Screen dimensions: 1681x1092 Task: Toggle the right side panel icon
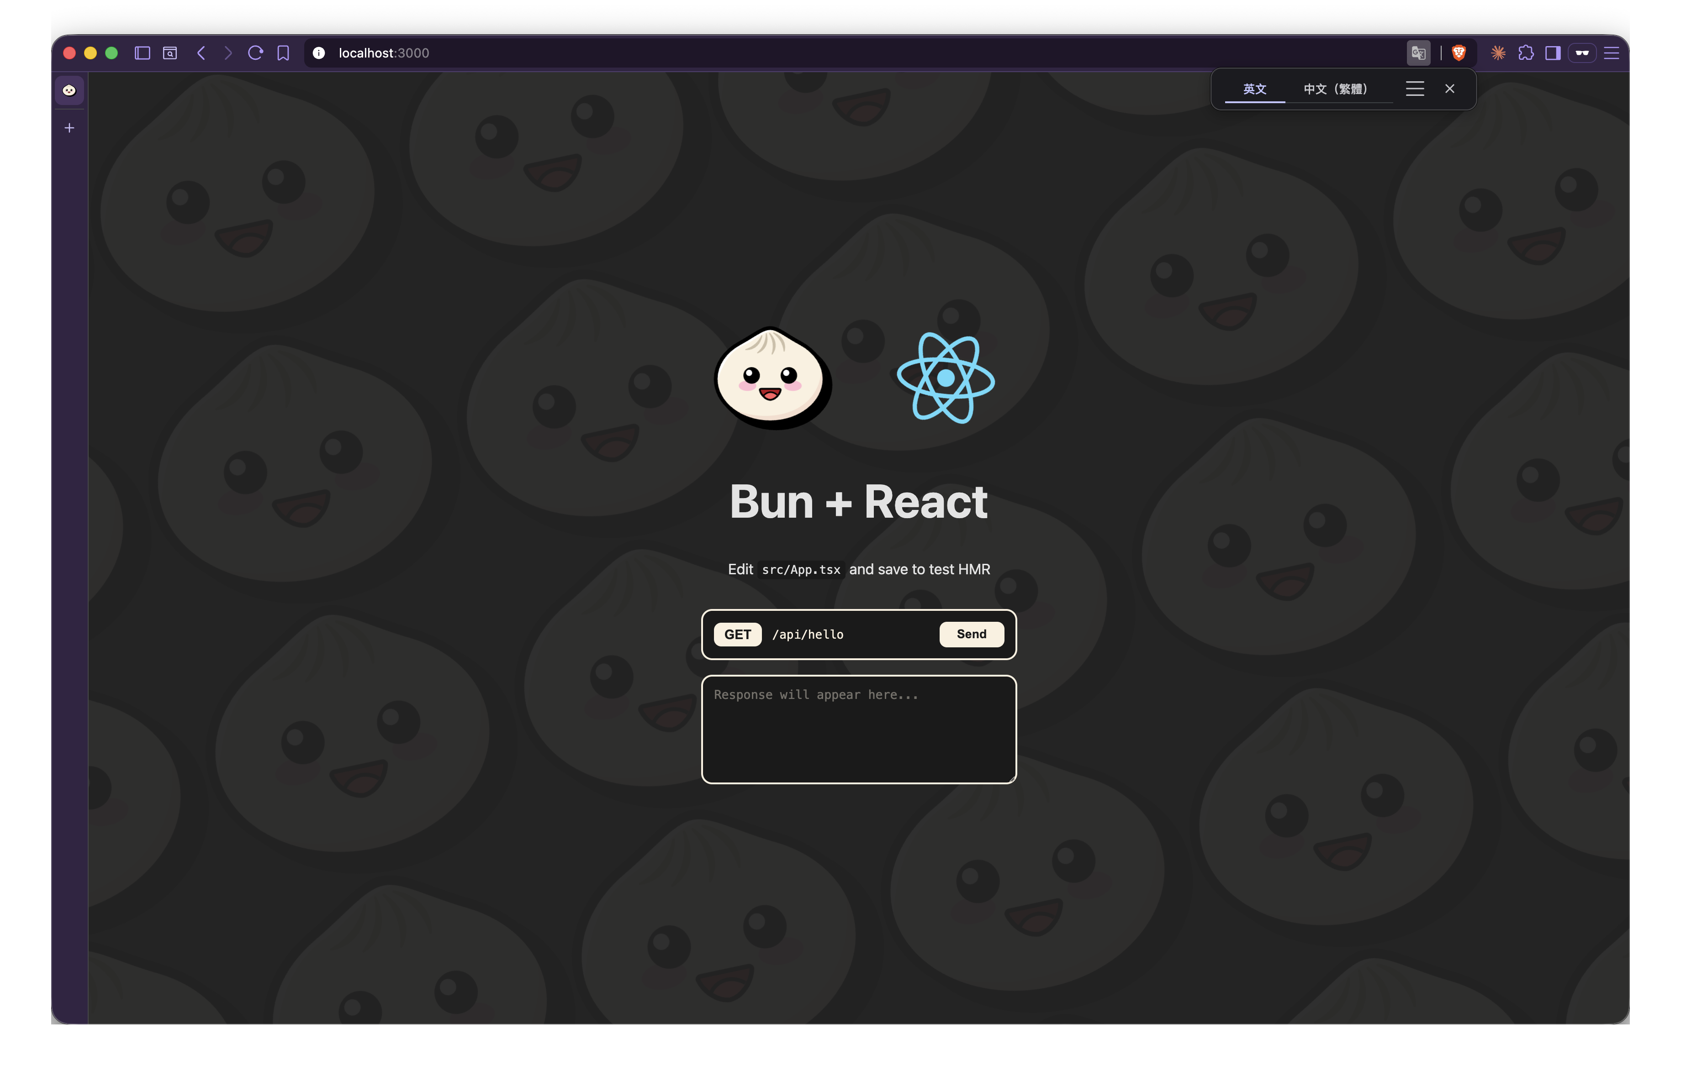pyautogui.click(x=1553, y=53)
